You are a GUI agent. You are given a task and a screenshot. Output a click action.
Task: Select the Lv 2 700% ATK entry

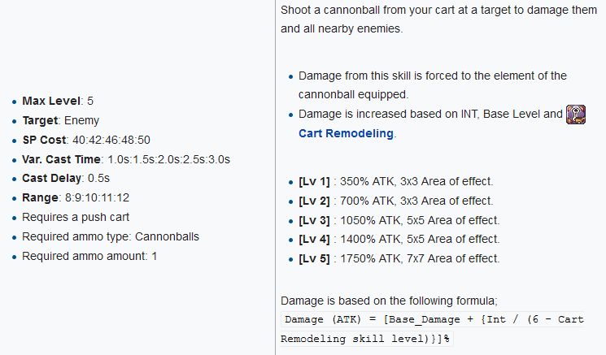point(396,201)
